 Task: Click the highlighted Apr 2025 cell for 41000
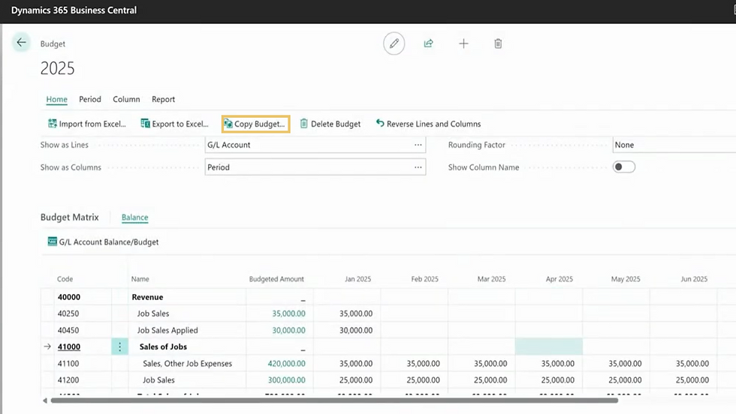point(549,346)
